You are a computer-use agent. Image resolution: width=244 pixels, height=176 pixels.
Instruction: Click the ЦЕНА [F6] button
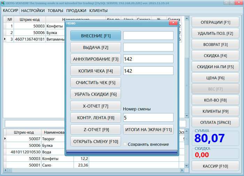(215, 78)
